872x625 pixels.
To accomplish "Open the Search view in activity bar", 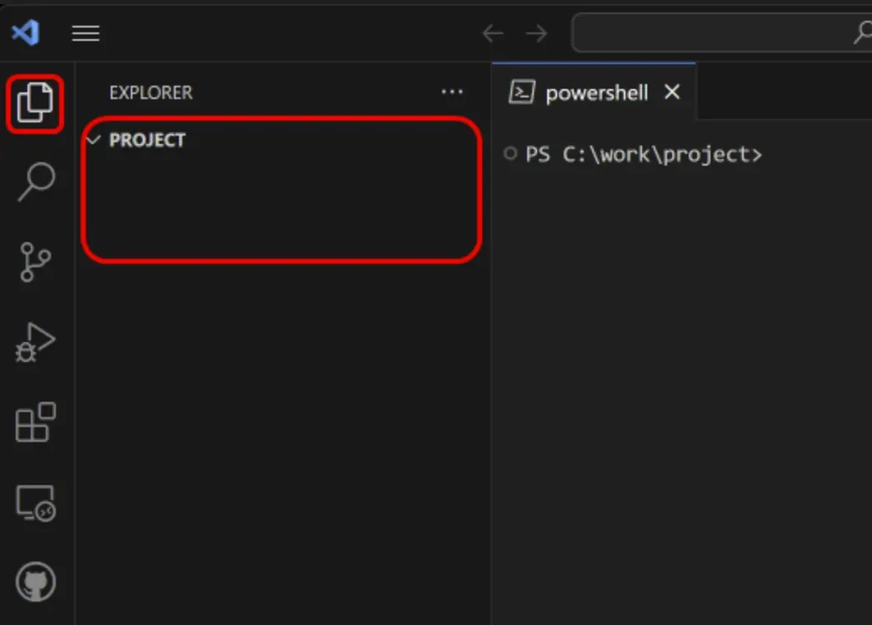I will point(36,181).
